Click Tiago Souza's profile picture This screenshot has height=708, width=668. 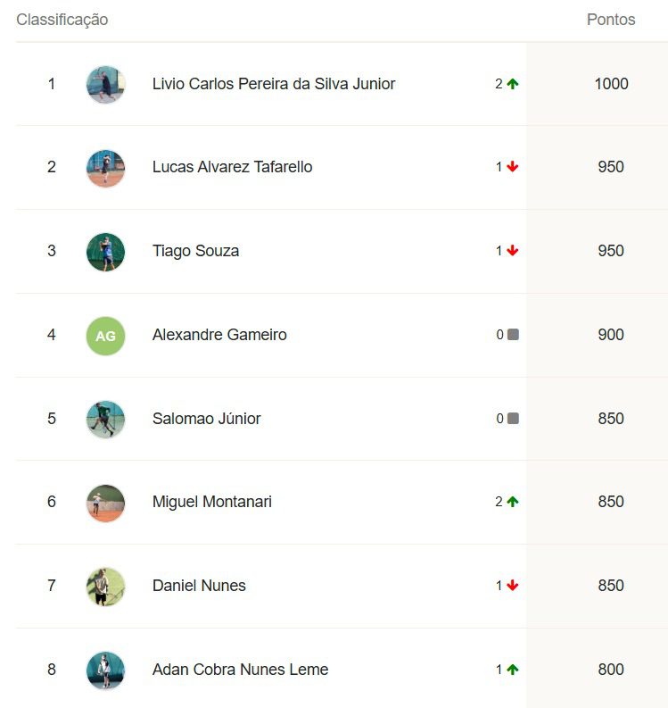[105, 252]
